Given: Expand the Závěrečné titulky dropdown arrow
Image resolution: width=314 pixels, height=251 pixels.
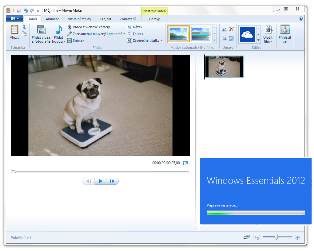Looking at the screenshot, I should [x=161, y=41].
